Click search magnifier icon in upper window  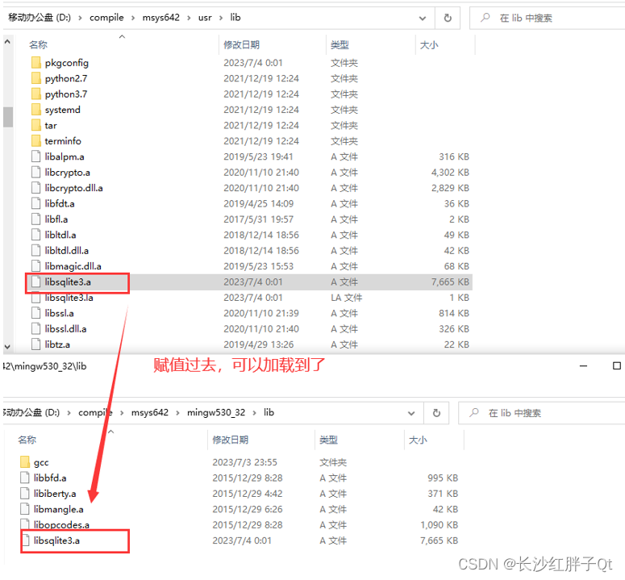(485, 18)
